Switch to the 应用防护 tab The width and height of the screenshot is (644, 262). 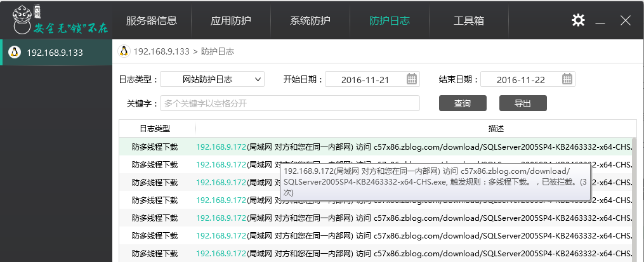231,20
